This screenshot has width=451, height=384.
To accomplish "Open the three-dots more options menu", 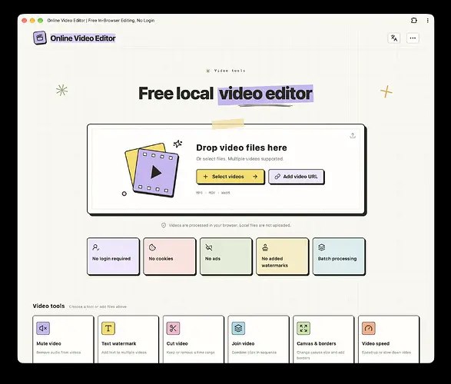I will coord(413,38).
